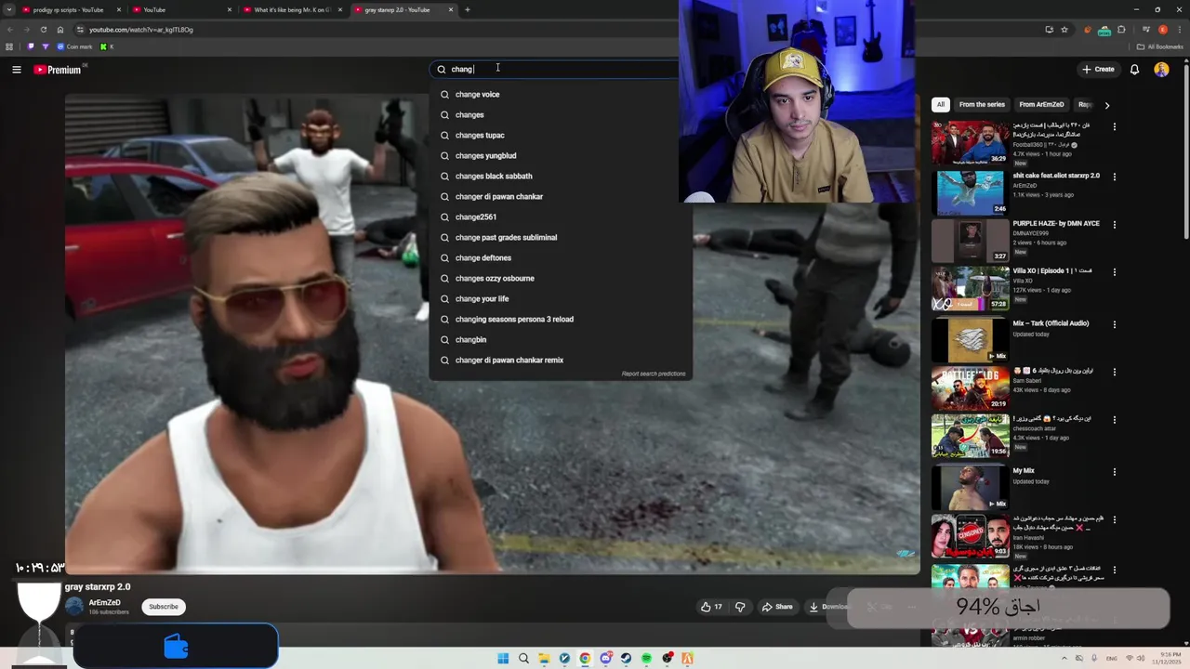
Task: Open Chrome three-dot menu
Action: click(x=1180, y=30)
